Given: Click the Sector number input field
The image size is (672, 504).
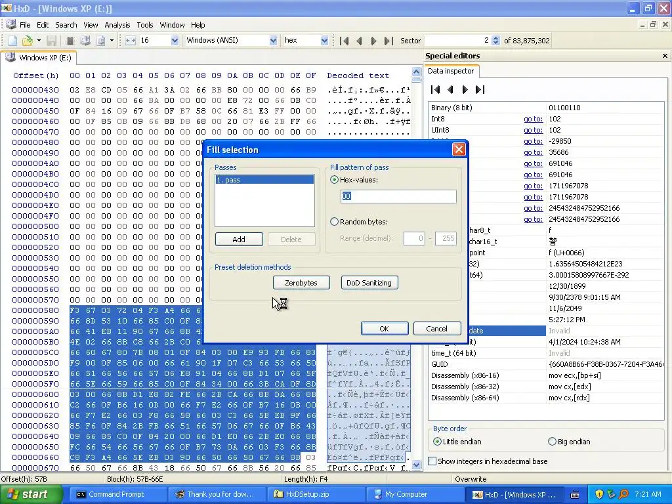Looking at the screenshot, I should click(x=457, y=41).
